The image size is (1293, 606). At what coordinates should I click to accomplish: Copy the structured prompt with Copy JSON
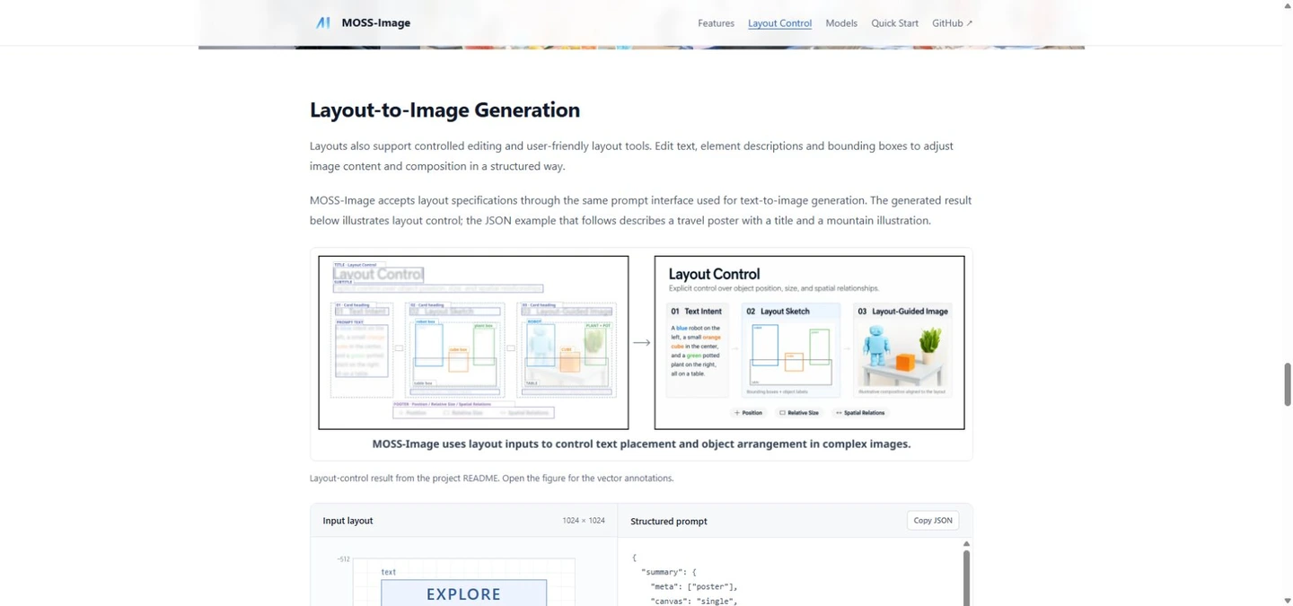coord(932,521)
